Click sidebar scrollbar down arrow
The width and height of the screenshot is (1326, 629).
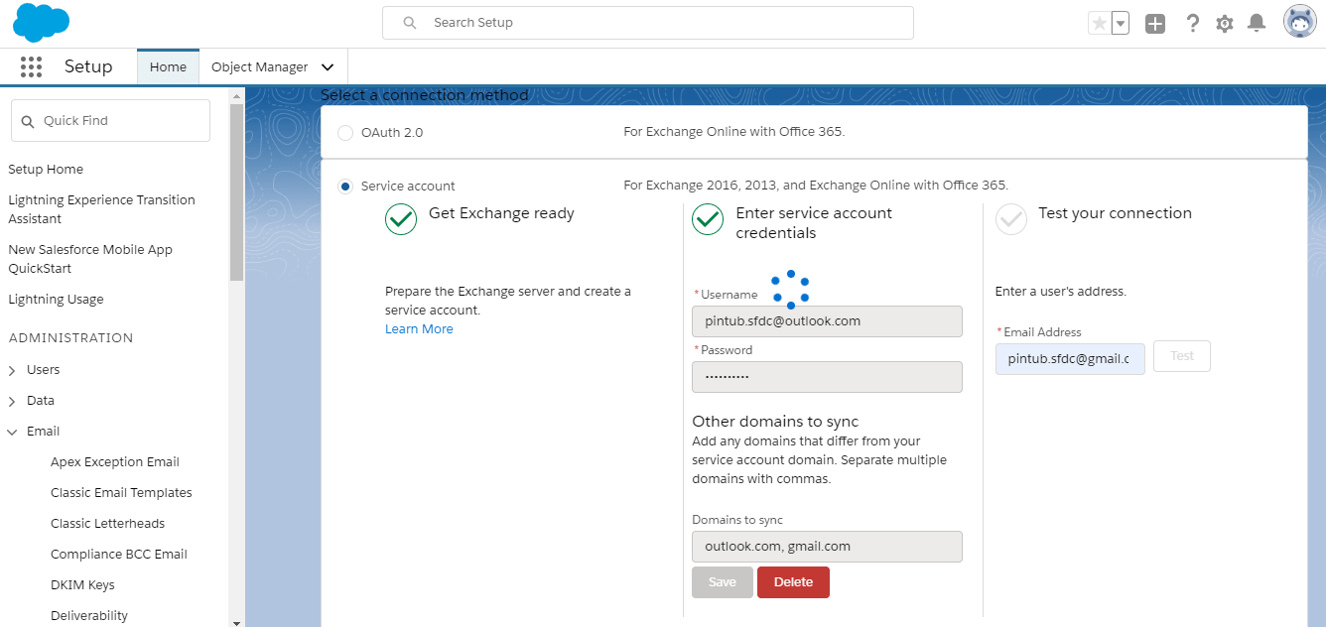(x=236, y=622)
